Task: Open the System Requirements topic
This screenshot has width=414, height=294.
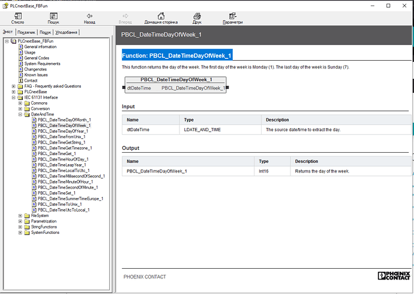Action: point(42,64)
